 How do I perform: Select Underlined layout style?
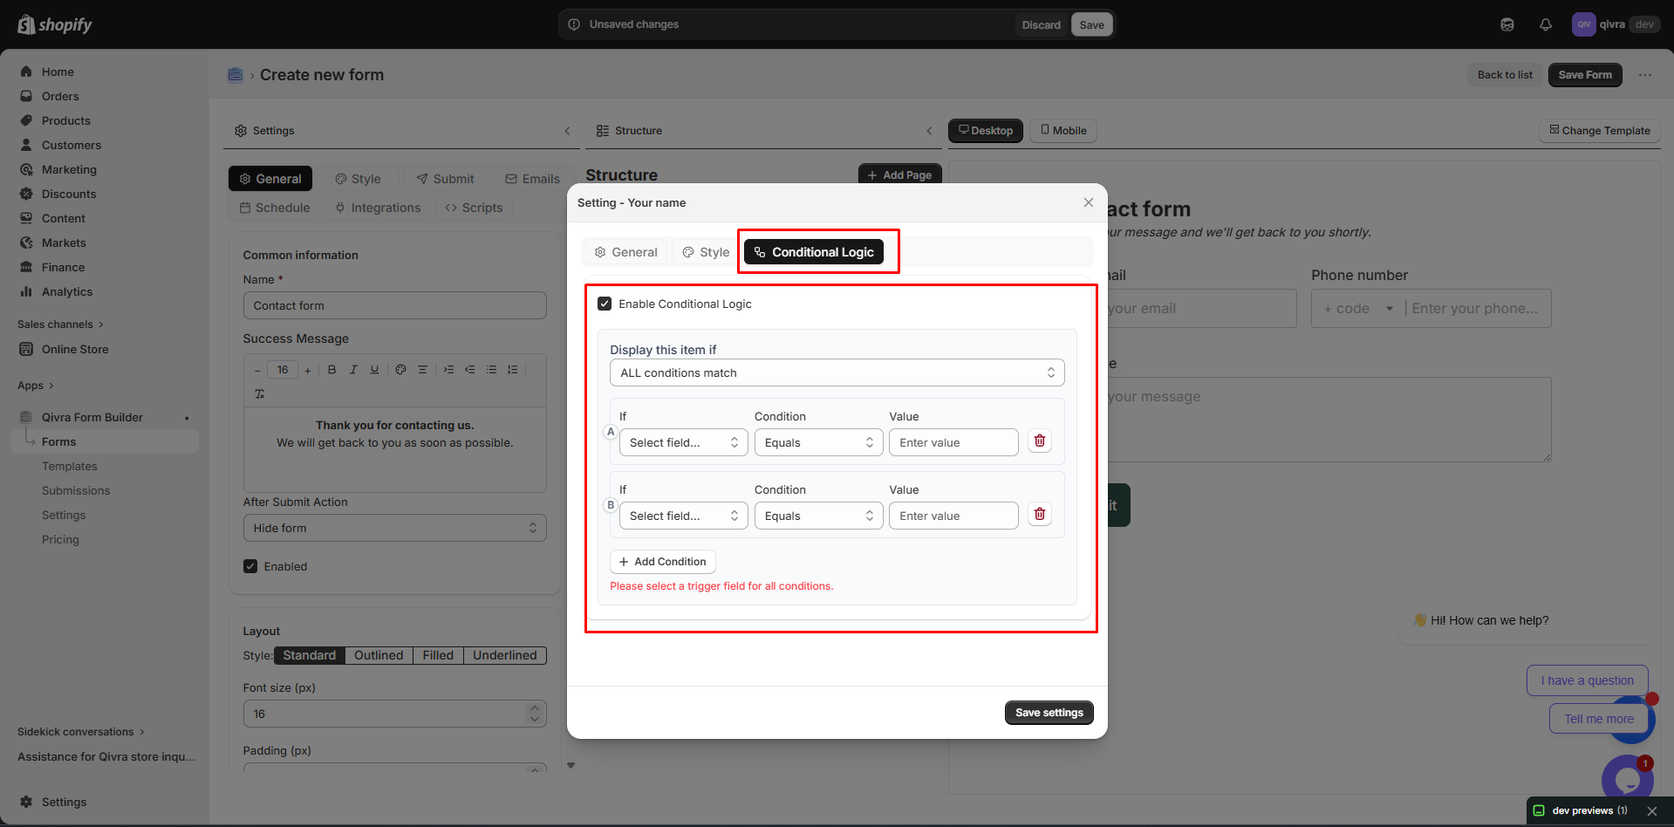(505, 655)
